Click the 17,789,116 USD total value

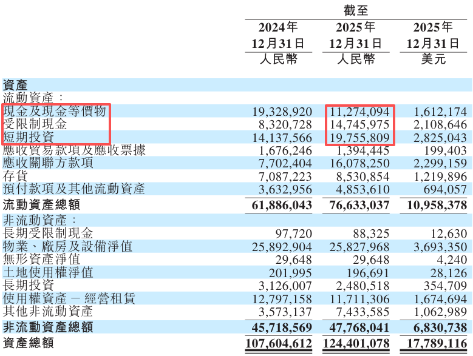coord(436,344)
